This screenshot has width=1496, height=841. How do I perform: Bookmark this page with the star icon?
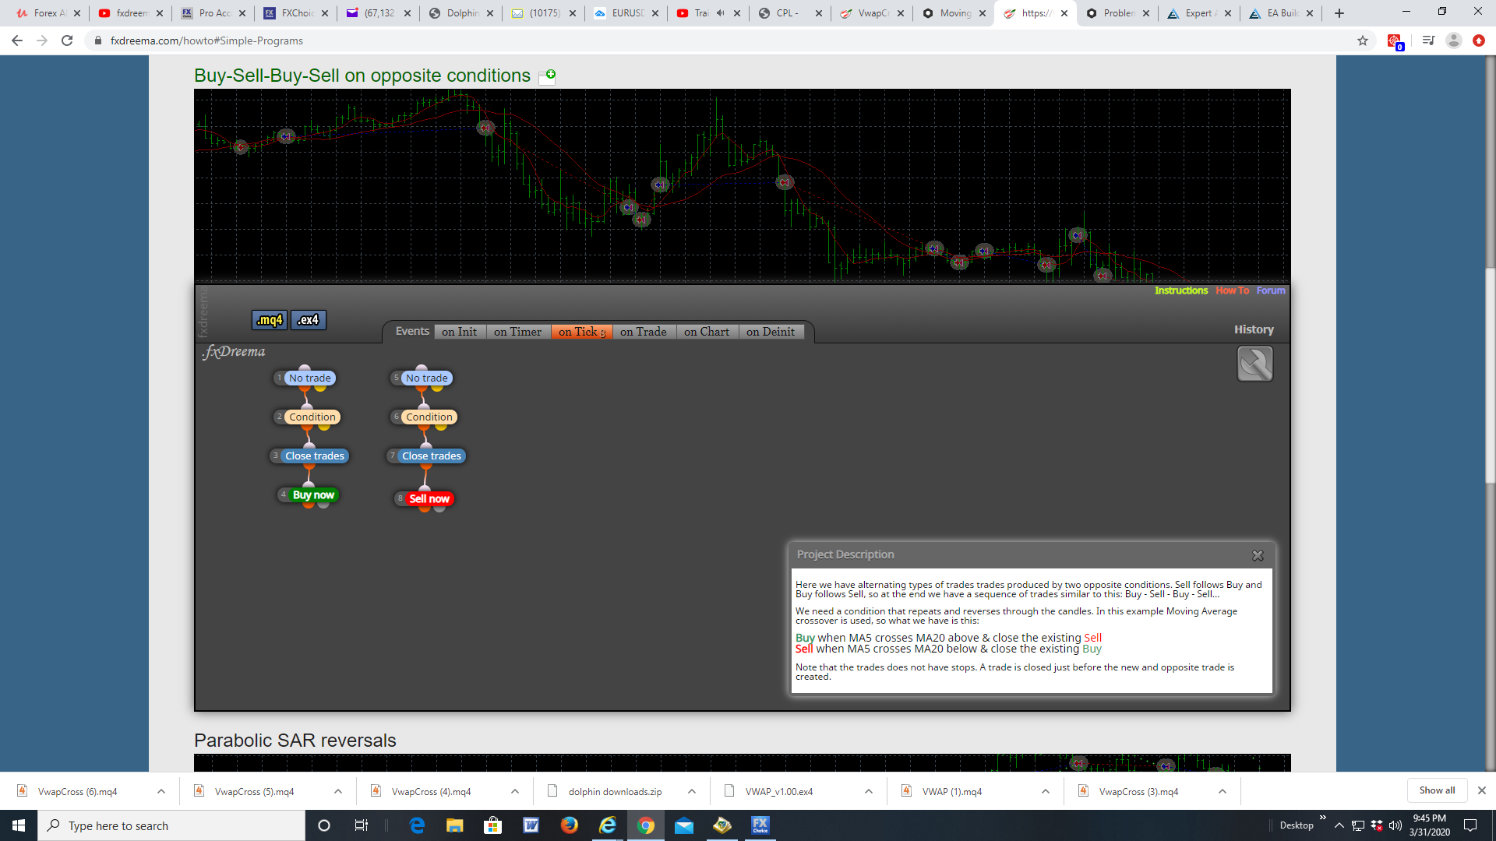(1363, 40)
